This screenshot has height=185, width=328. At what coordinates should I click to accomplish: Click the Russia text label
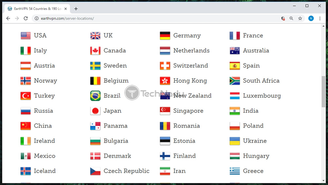pyautogui.click(x=44, y=111)
